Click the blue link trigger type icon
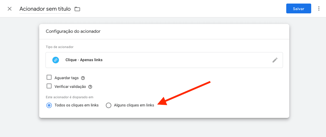Viewport: 326px width, 137px height. [56, 60]
